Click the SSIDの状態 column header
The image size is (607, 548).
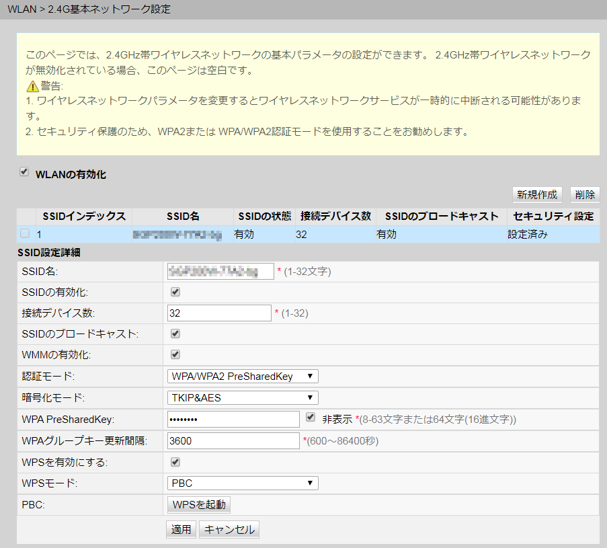coord(264,216)
